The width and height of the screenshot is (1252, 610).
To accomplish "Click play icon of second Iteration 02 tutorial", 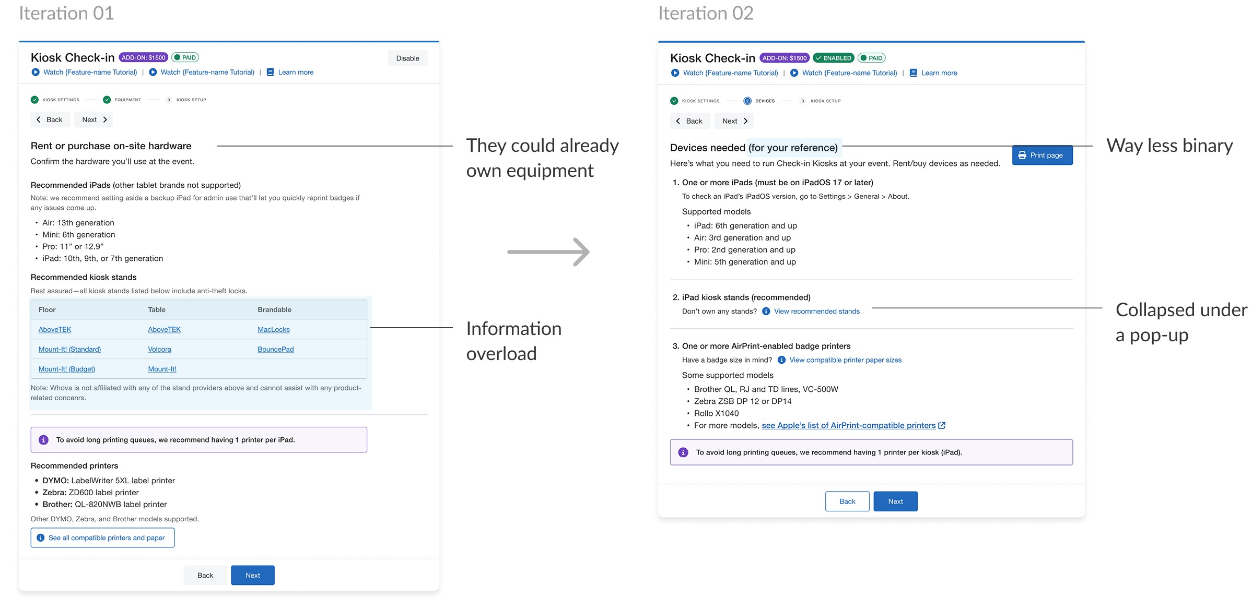I will 794,73.
